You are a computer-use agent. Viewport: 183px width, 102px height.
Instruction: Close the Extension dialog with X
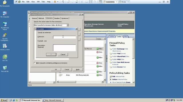point(76,29)
